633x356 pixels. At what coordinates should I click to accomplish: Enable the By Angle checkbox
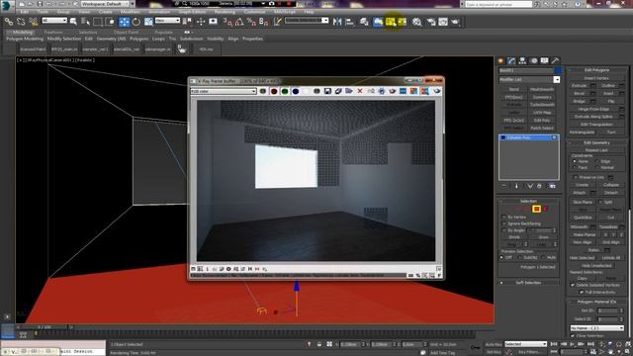tap(503, 230)
